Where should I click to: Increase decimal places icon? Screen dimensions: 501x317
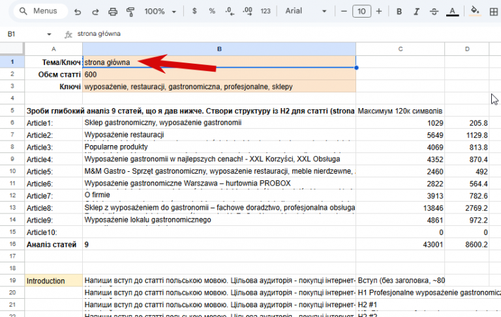coord(247,12)
